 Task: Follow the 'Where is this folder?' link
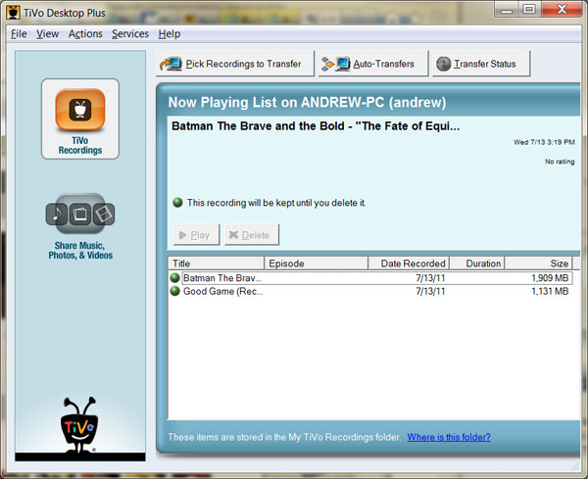pyautogui.click(x=449, y=437)
